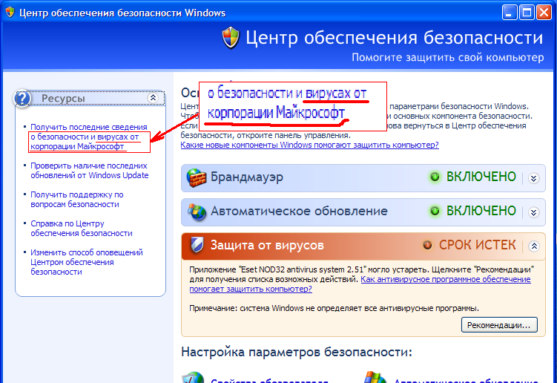Open Получить поддержку по вопросам безопасности link
557x383 pixels.
coord(76,199)
